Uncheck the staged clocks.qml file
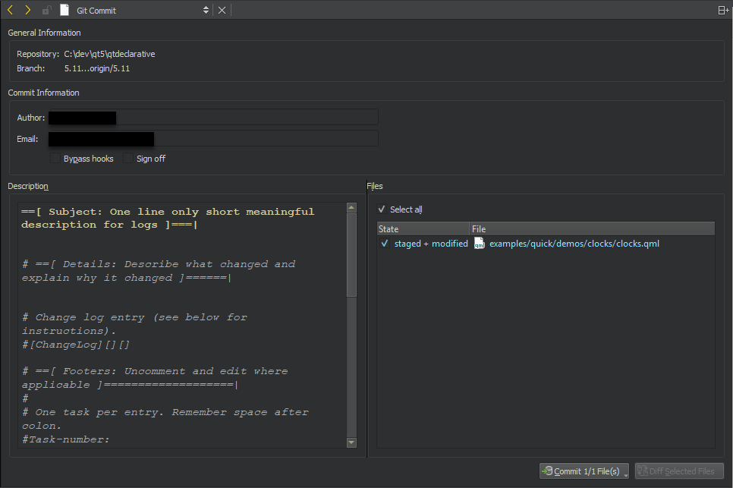 (385, 244)
